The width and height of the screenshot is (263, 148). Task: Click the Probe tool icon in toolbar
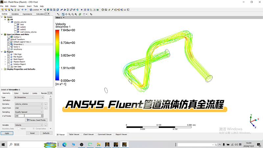(112, 10)
